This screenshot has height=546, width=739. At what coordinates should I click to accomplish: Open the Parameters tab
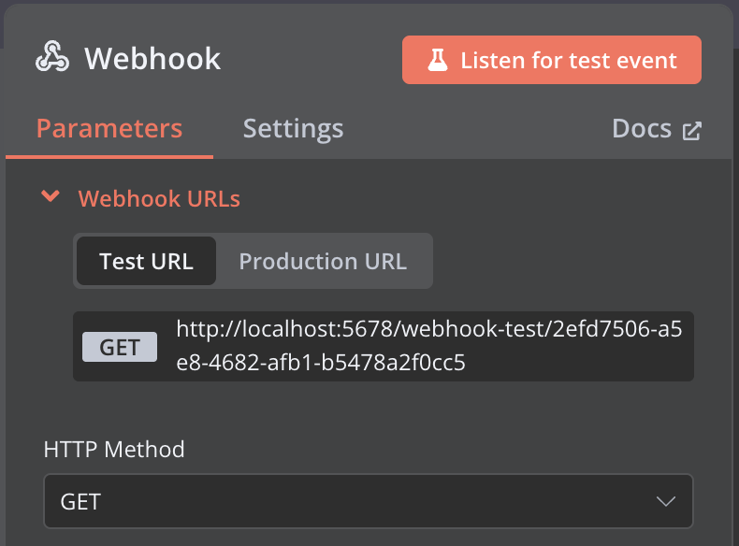coord(109,129)
